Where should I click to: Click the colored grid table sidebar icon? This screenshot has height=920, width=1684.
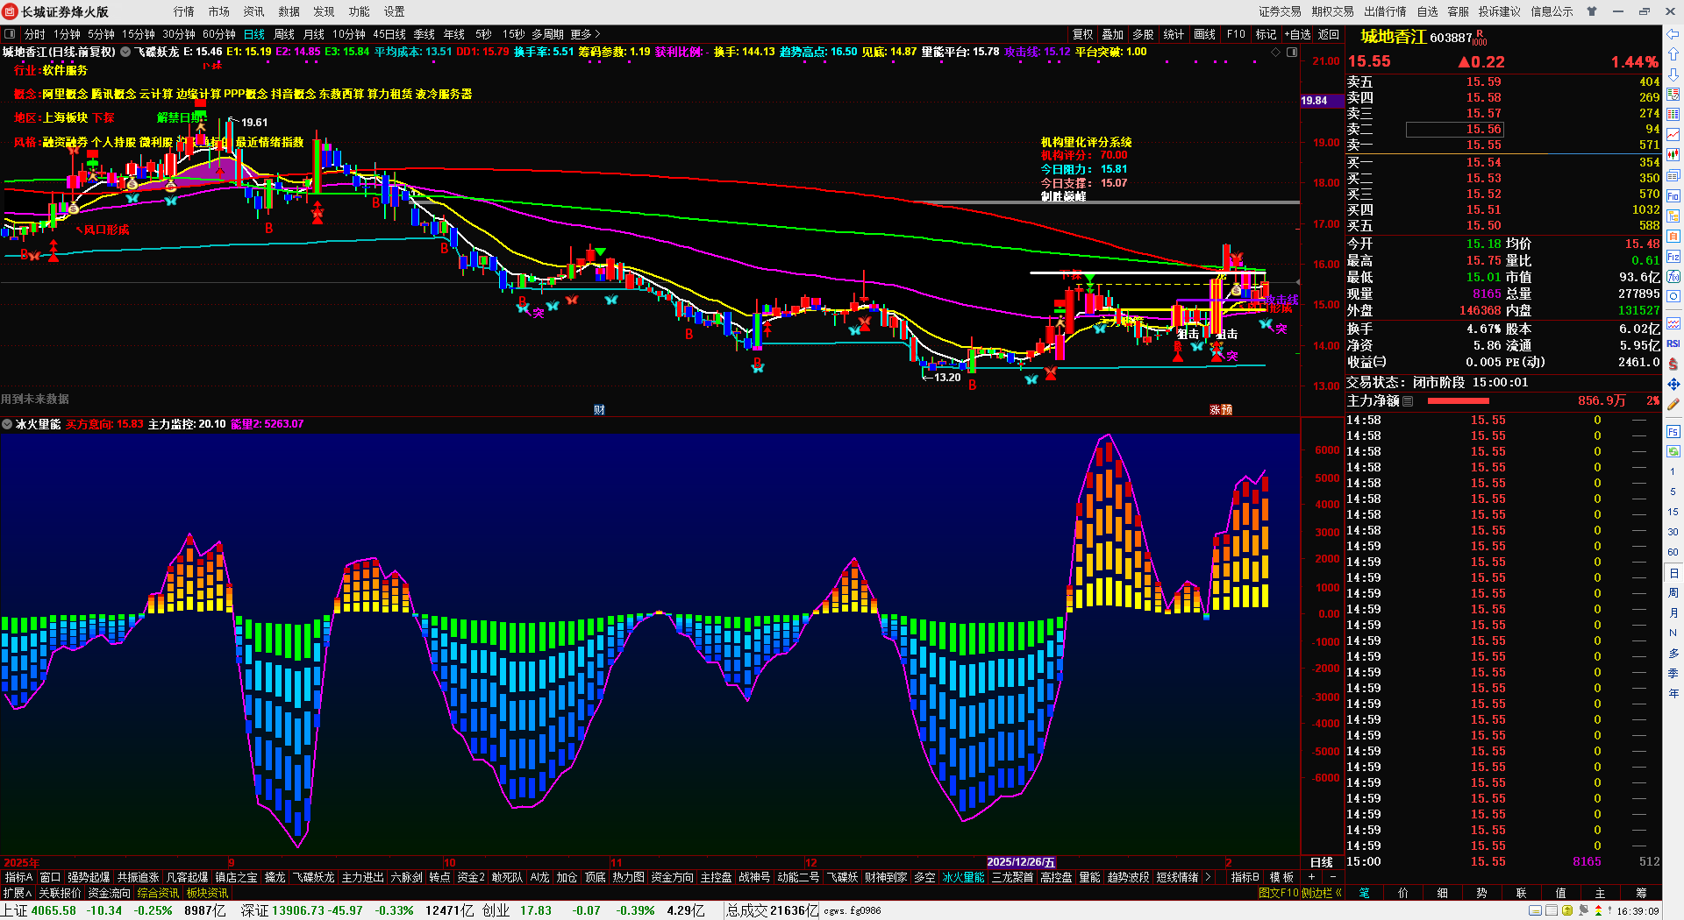click(x=1673, y=115)
